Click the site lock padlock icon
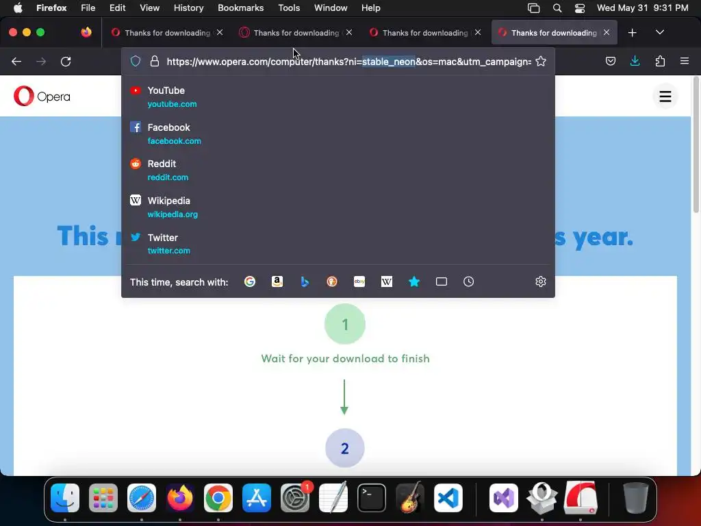Image resolution: width=701 pixels, height=526 pixels. point(155,61)
